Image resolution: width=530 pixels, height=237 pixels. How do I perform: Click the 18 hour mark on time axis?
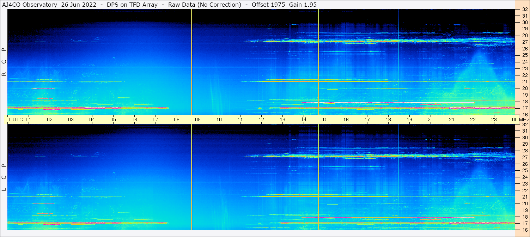(x=388, y=120)
